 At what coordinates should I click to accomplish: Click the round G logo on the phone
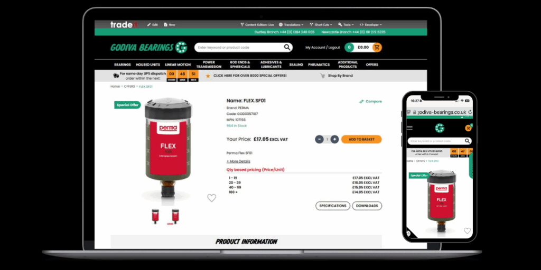(x=440, y=128)
